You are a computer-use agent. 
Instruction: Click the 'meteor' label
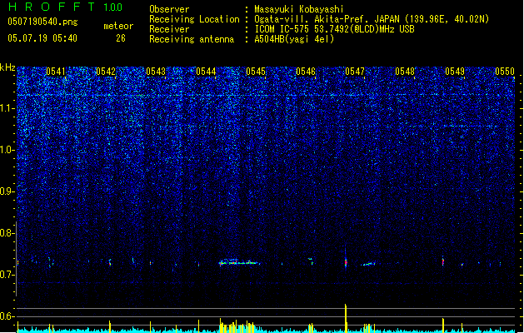[x=118, y=26]
